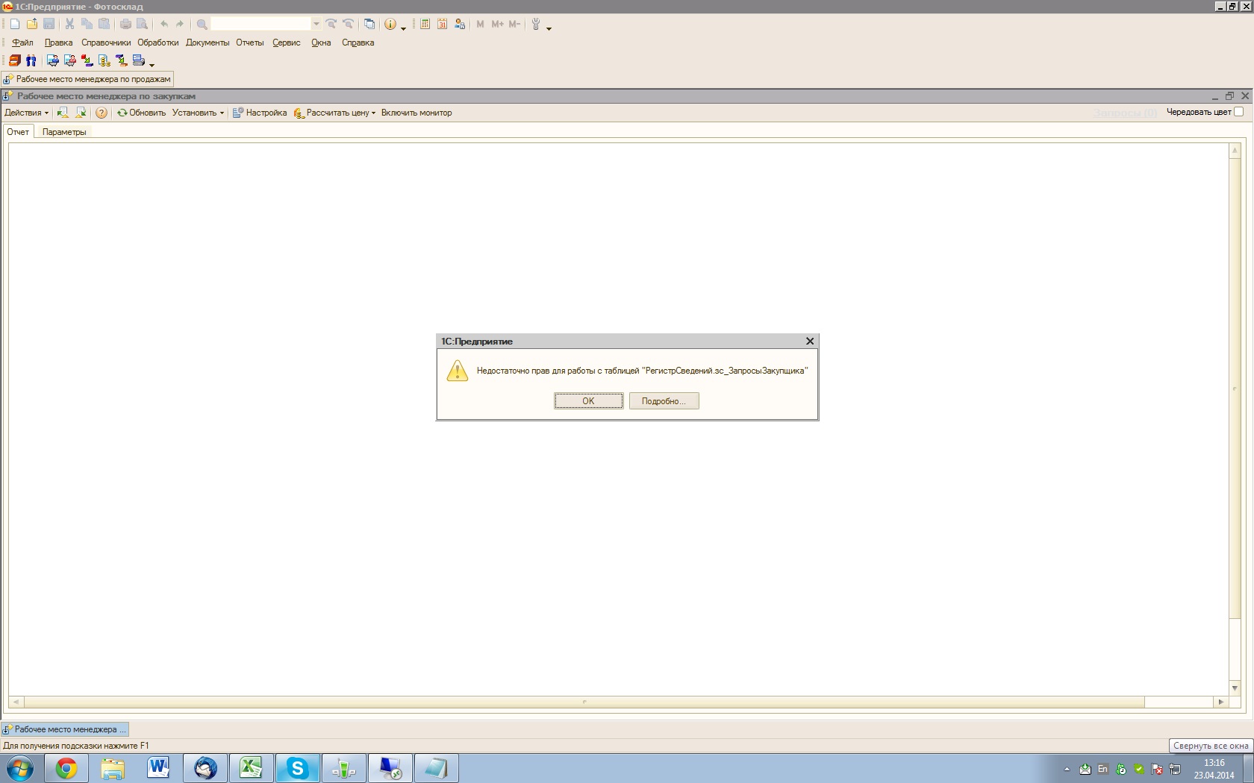Expand the info icon dropdown arrow
The image size is (1254, 783).
(403, 28)
